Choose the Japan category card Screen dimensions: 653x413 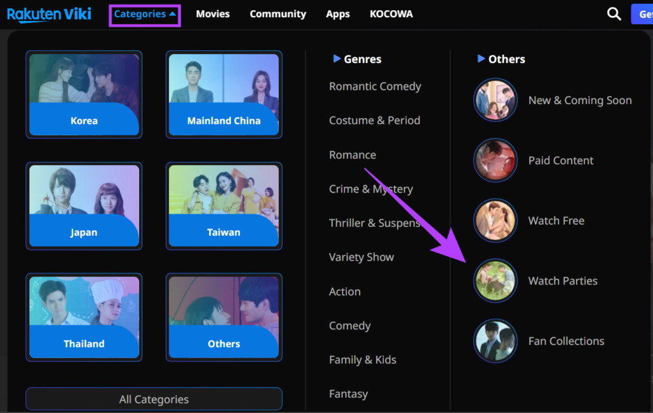[84, 206]
